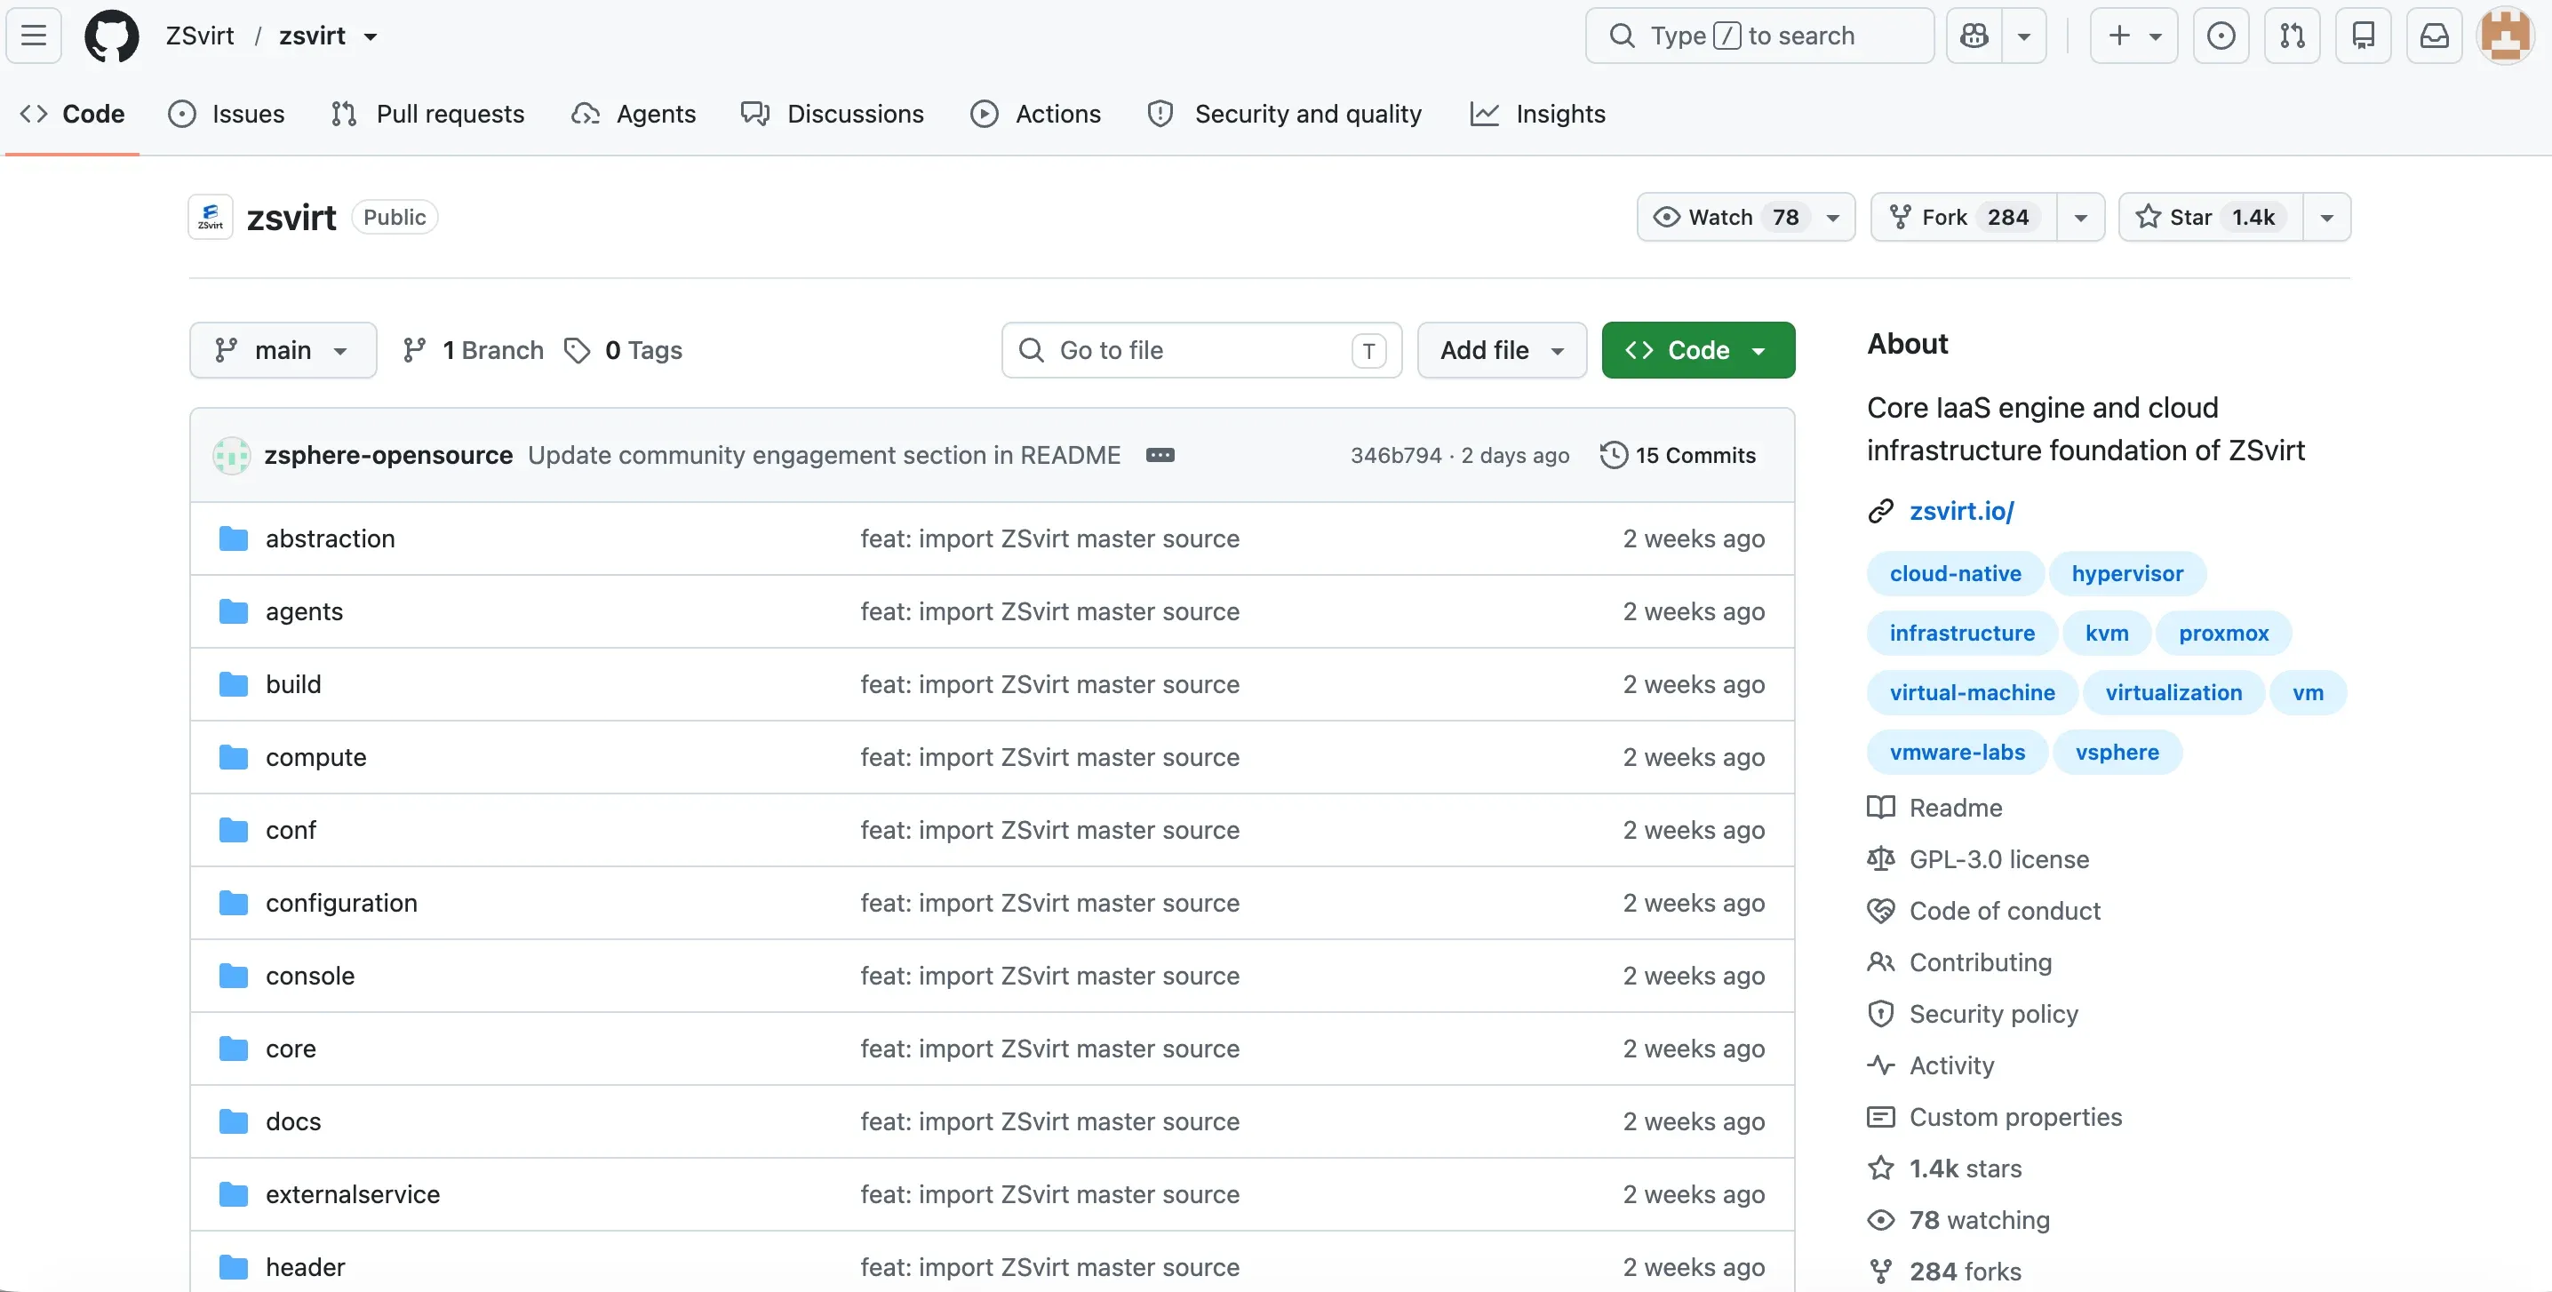Open the configuration folder
Image resolution: width=2552 pixels, height=1292 pixels.
342,904
